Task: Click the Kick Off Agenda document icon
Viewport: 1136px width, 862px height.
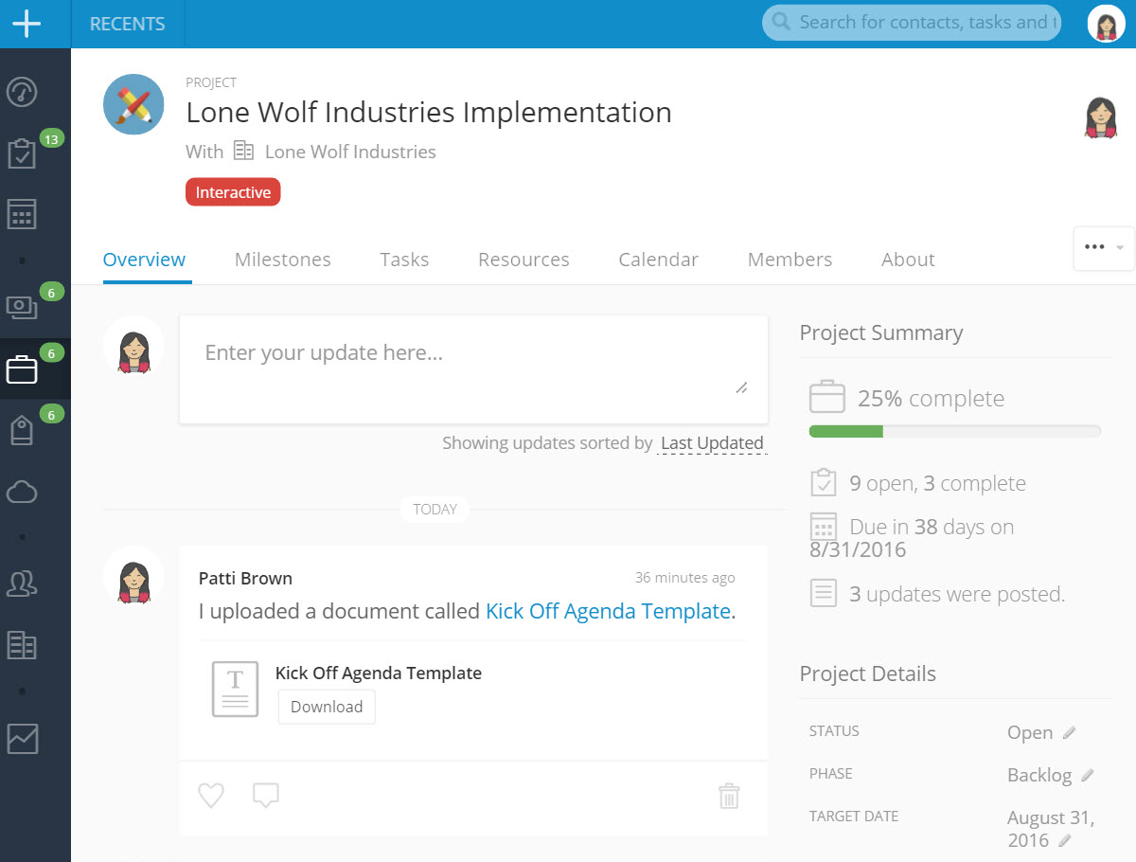Action: click(x=235, y=689)
